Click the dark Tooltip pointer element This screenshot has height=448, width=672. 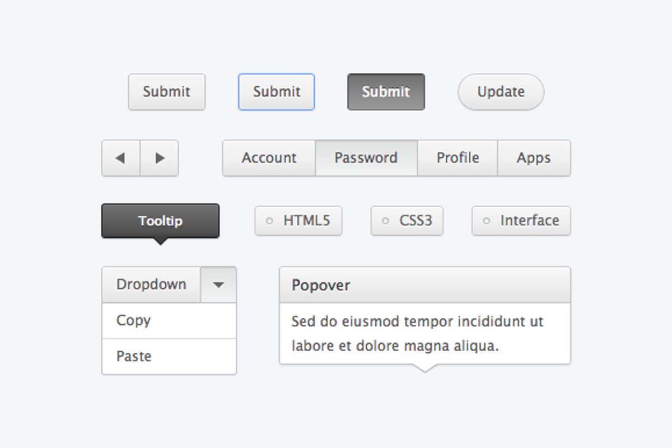[x=161, y=240]
